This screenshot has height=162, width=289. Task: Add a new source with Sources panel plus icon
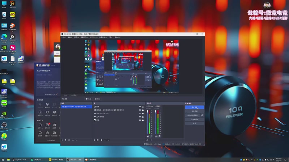(x=94, y=140)
